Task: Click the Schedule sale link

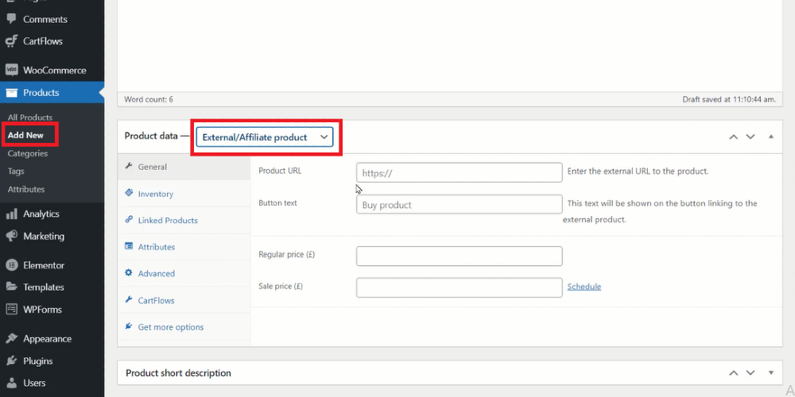Action: point(584,287)
